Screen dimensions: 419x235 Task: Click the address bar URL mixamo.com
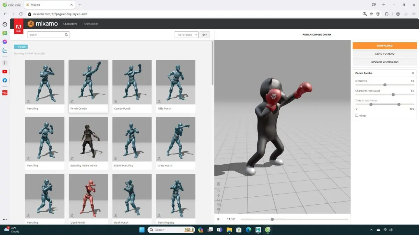[x=60, y=14]
